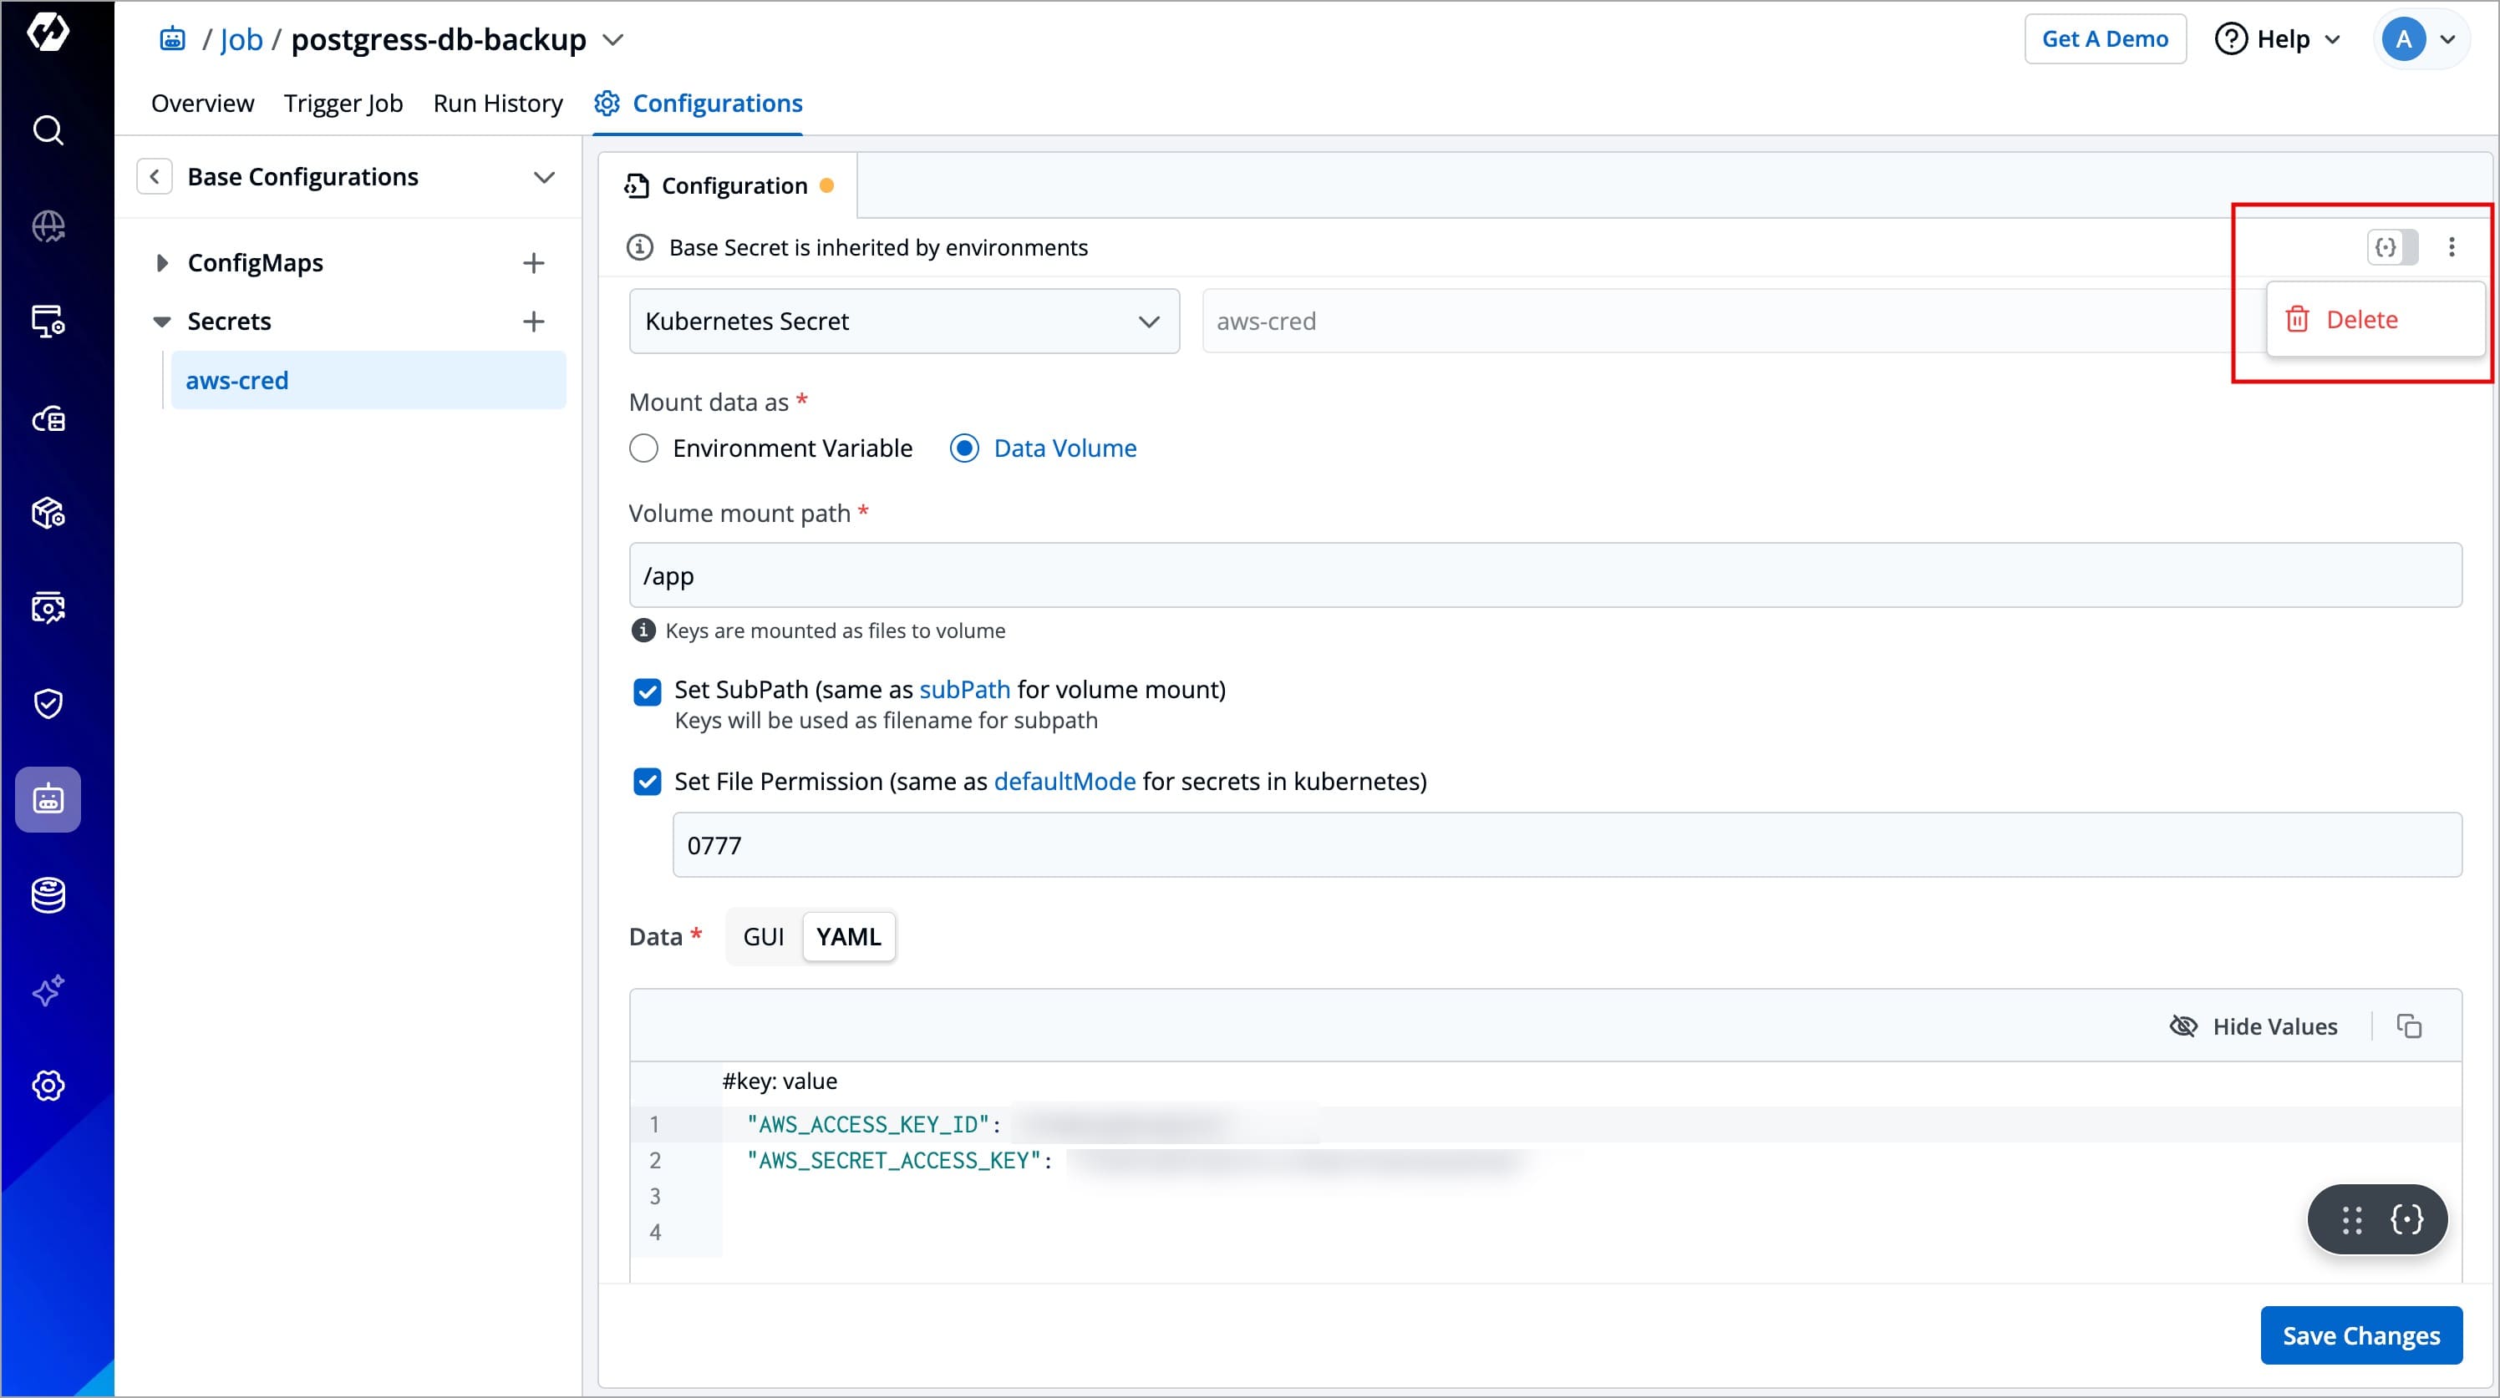Uncheck the Set File Permission checkbox
Screen dimensions: 2500x1398
(x=648, y=781)
